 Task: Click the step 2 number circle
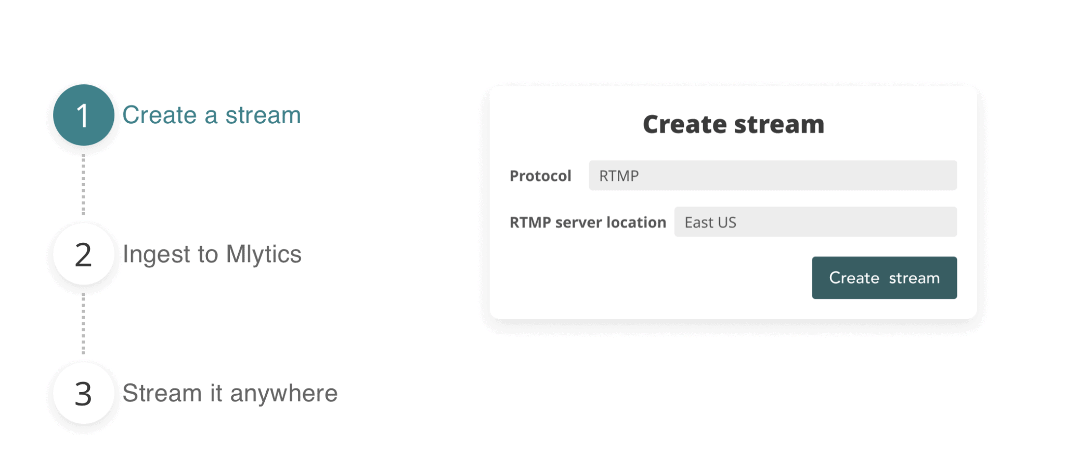(83, 254)
